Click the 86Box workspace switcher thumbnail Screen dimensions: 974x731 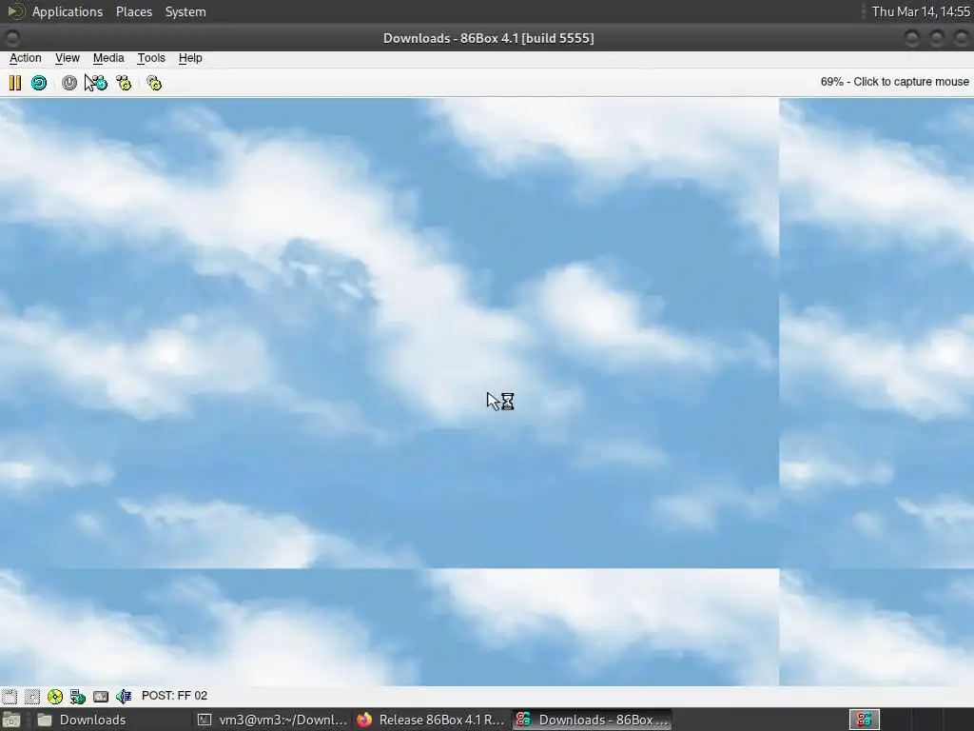pyautogui.click(x=864, y=720)
